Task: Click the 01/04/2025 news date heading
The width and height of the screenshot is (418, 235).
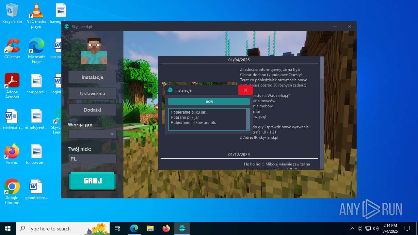Action: pos(239,60)
